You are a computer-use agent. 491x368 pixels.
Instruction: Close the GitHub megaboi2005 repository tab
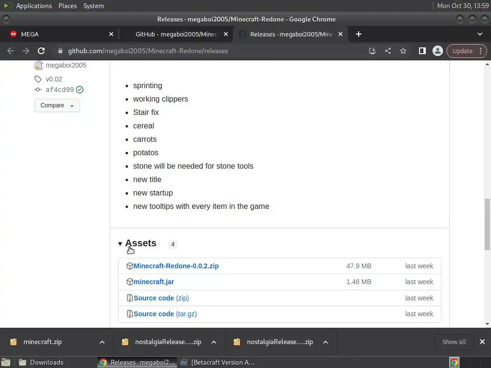pos(226,34)
